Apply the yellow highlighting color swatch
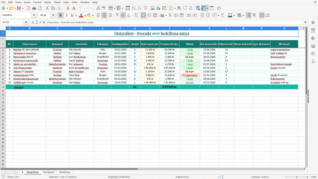The height and width of the screenshot is (179, 318). 89,15
